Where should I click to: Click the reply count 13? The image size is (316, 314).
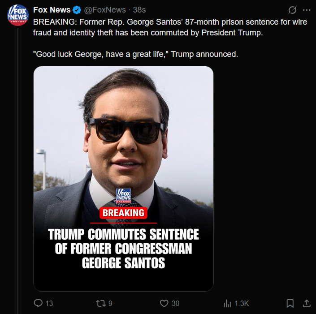click(x=49, y=303)
